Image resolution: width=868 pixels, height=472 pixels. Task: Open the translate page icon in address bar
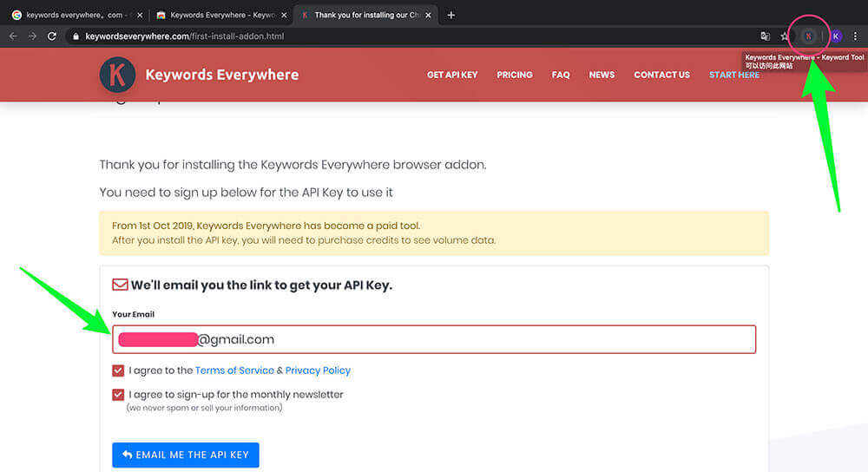point(765,36)
